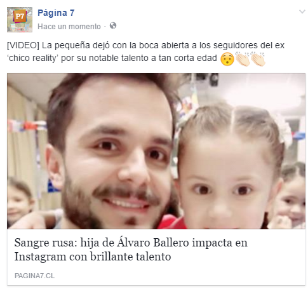The image size is (308, 289).
Task: Click the globe public audience icon
Action: pos(113,25)
